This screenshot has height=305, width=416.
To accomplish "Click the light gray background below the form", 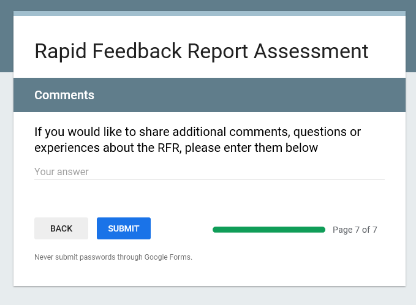I will 209,296.
